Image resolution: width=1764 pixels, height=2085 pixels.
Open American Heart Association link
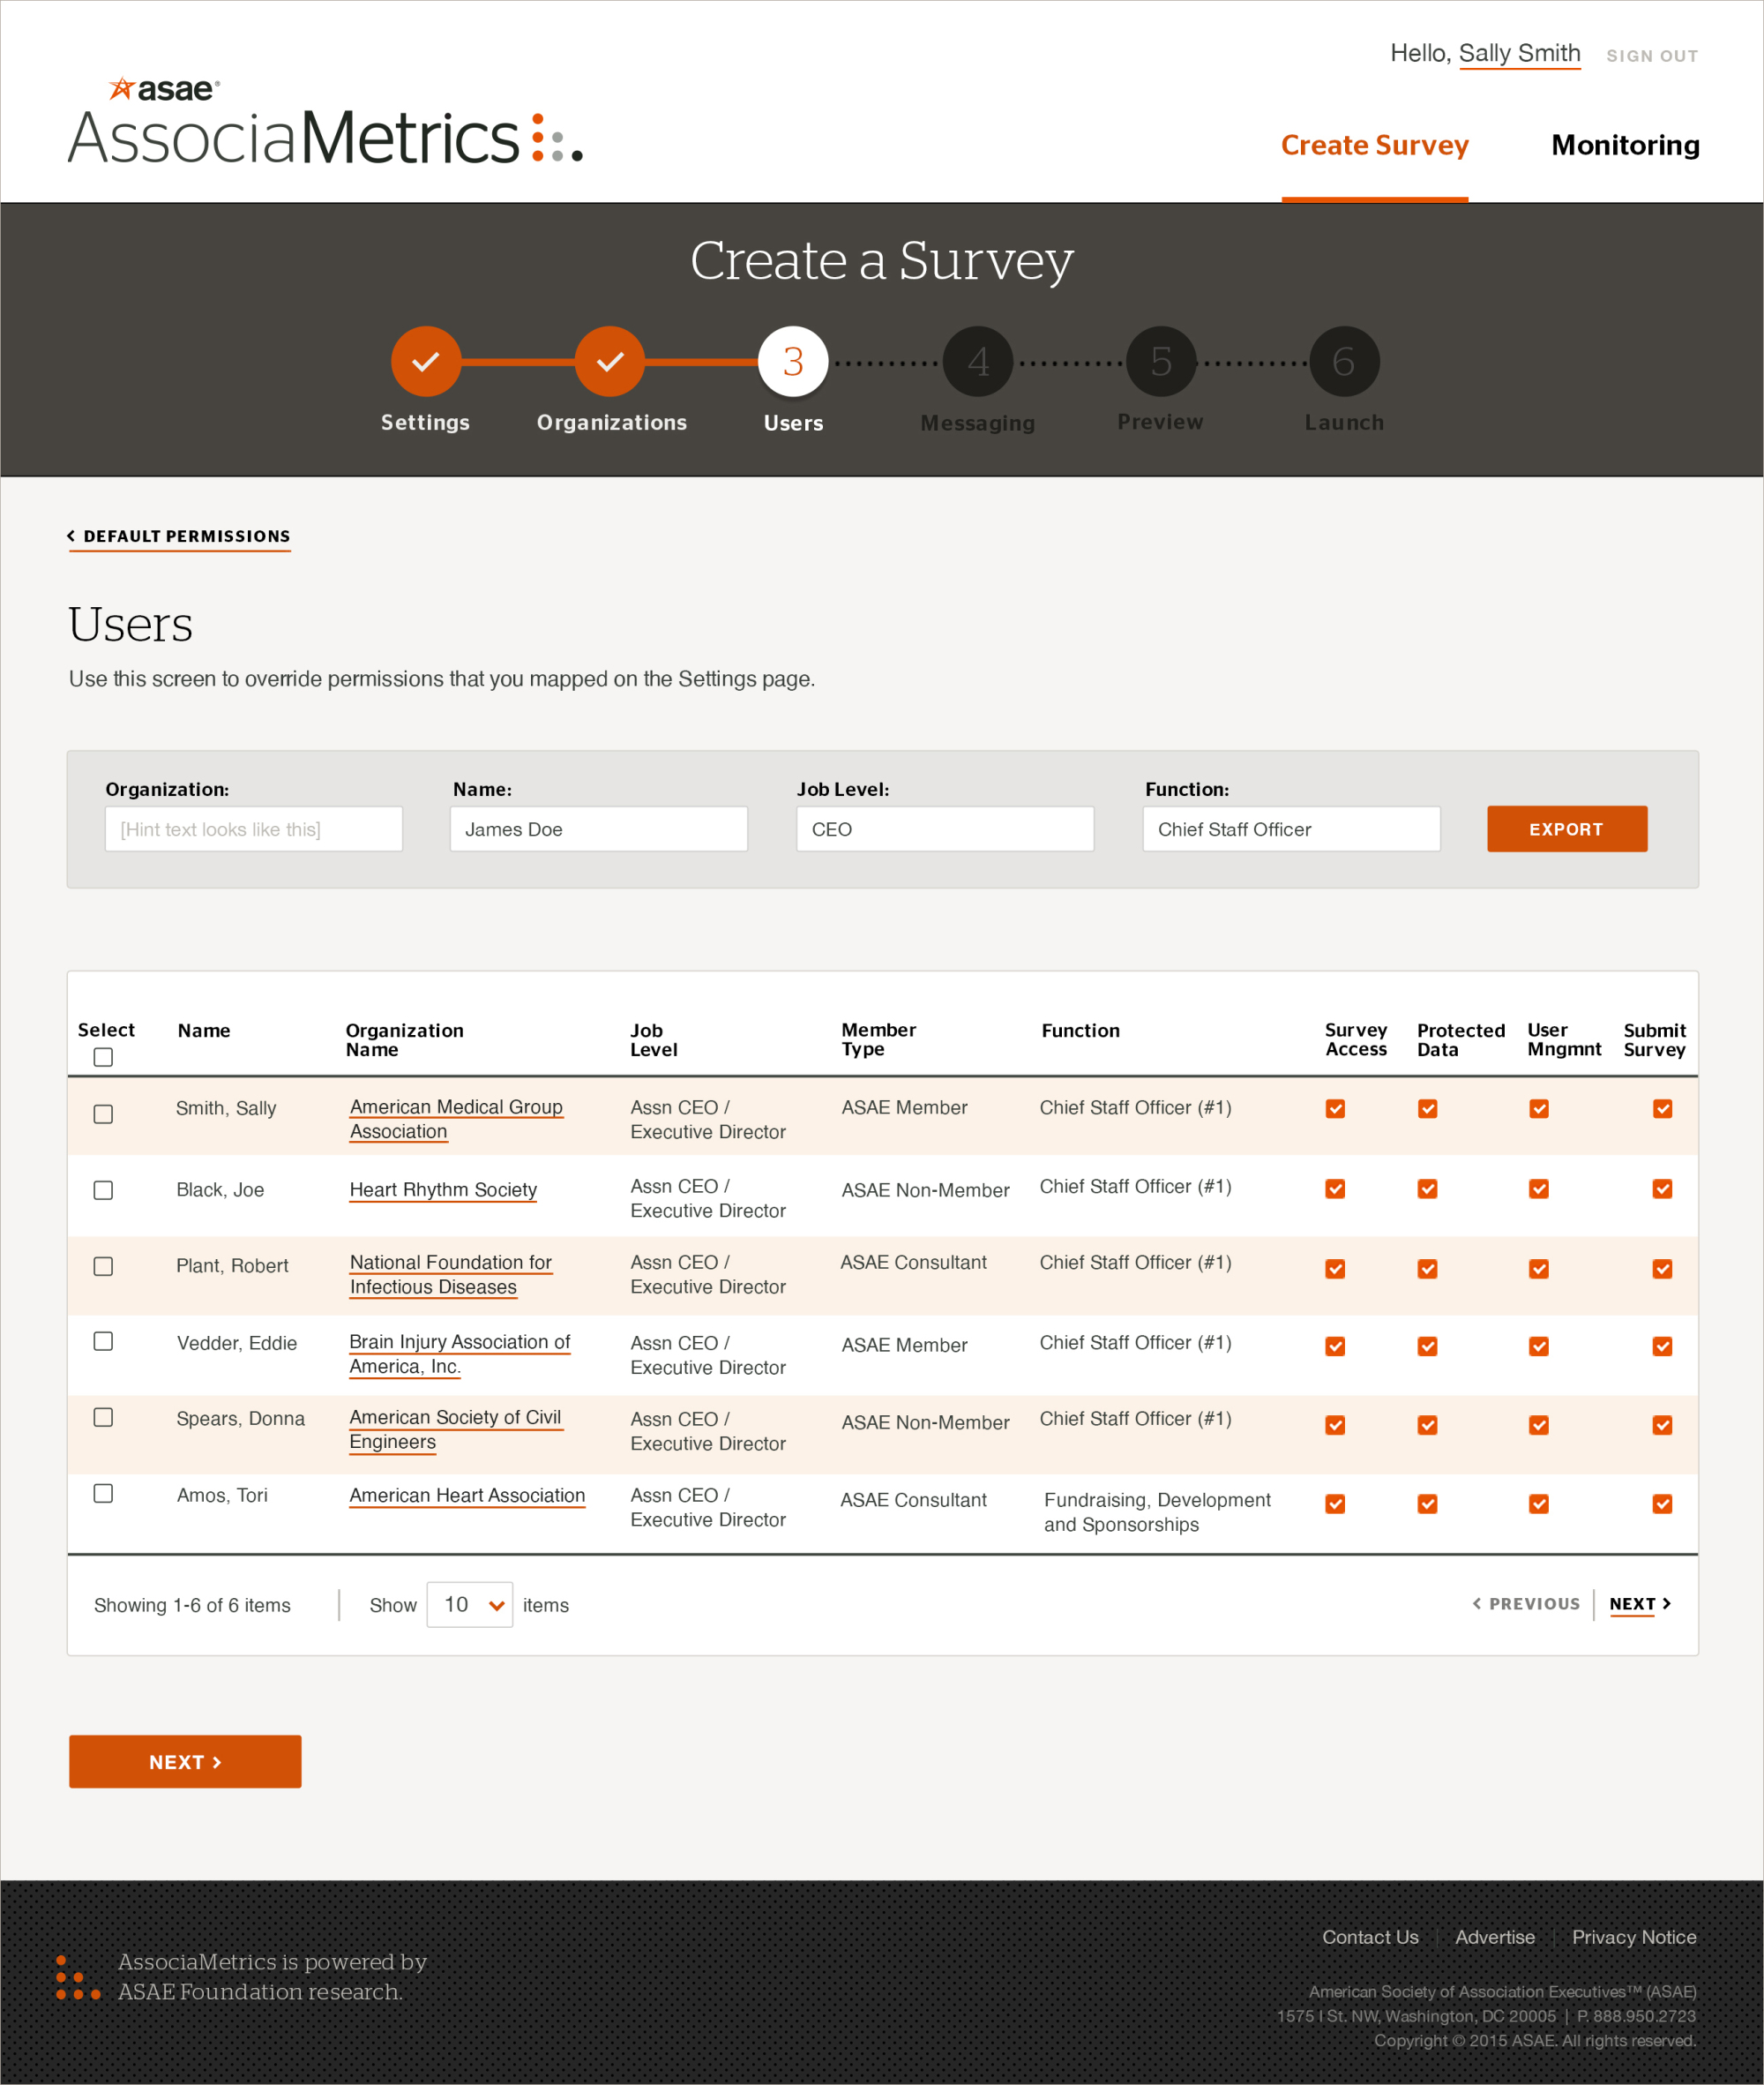467,1496
